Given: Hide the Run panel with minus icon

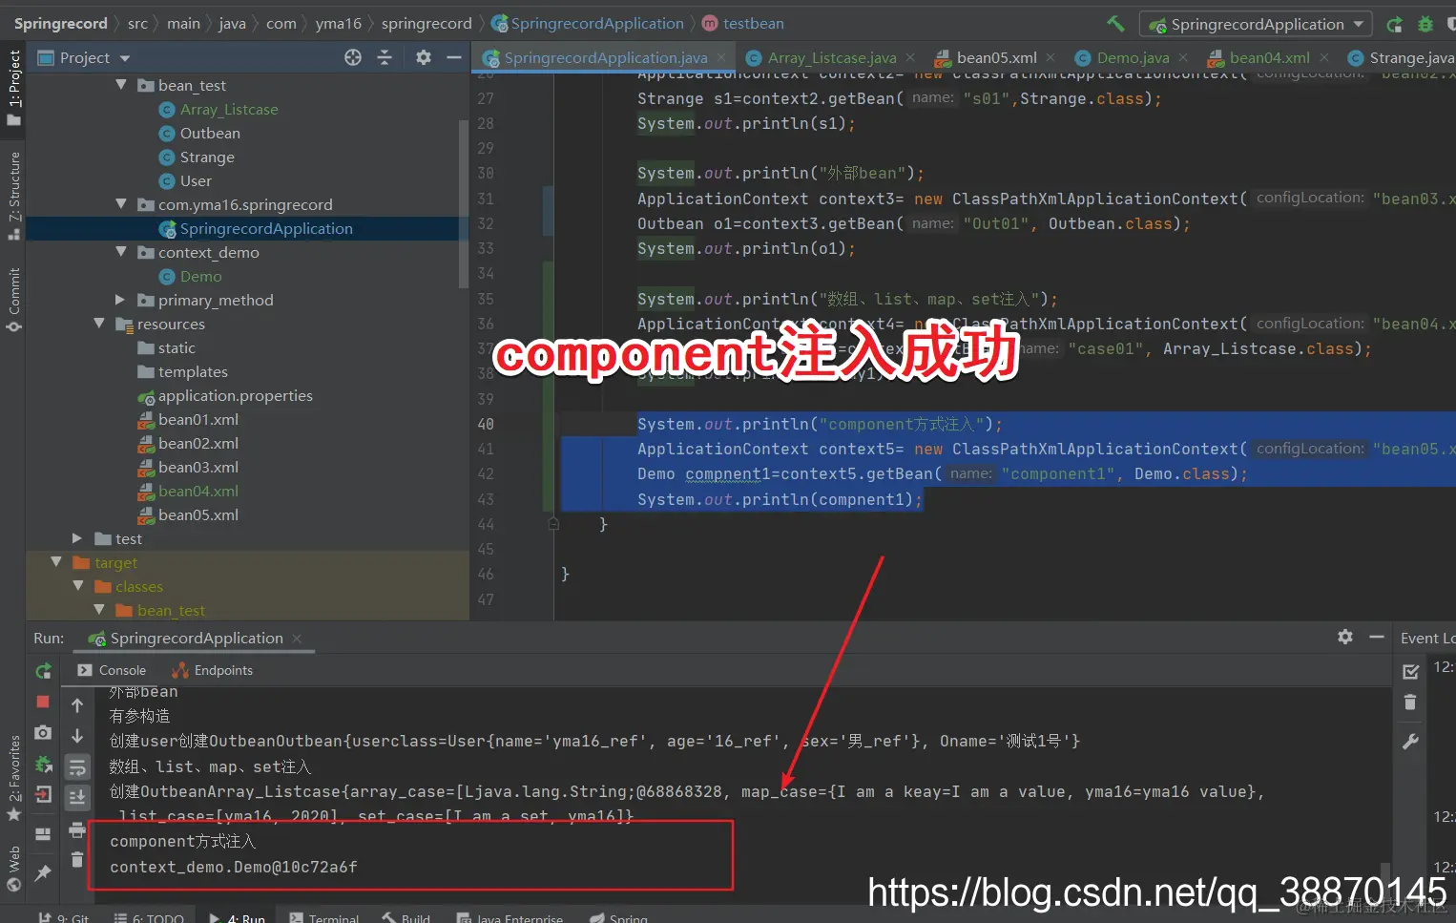Looking at the screenshot, I should (x=1377, y=637).
